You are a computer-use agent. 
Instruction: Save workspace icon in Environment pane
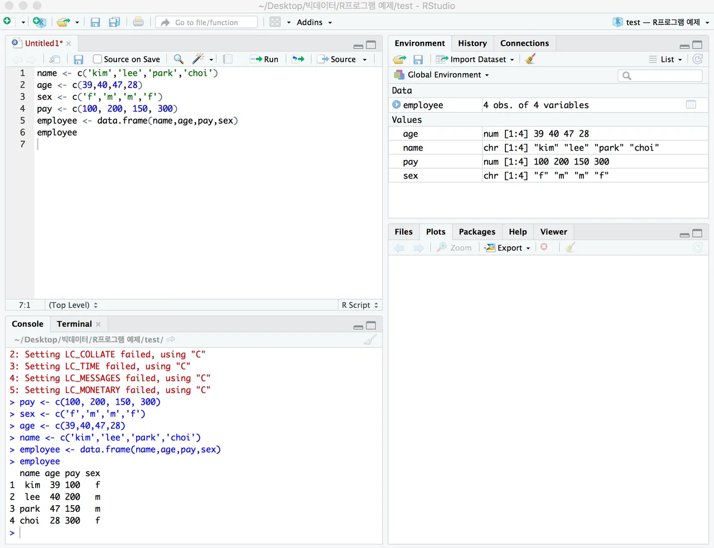point(418,59)
